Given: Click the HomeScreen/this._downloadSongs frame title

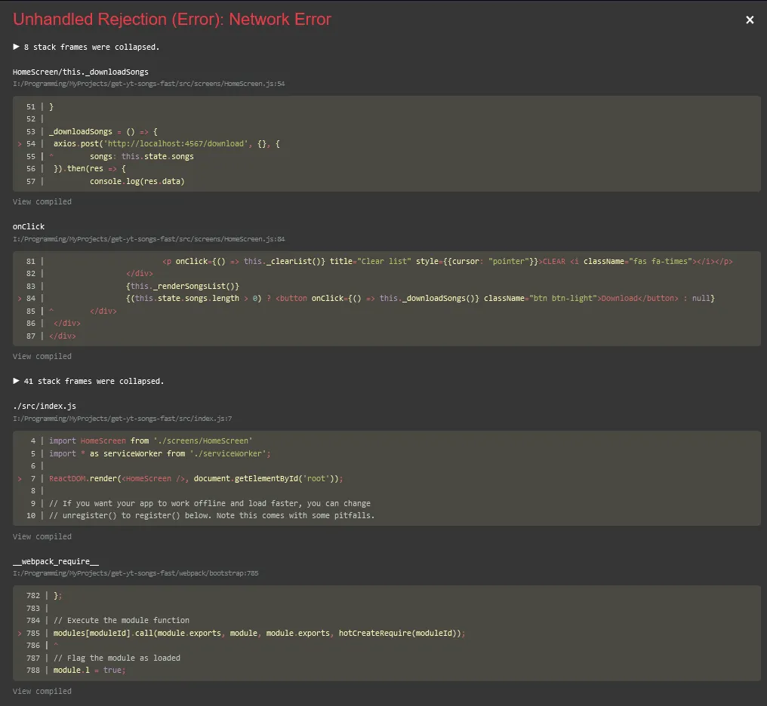Looking at the screenshot, I should tap(81, 72).
